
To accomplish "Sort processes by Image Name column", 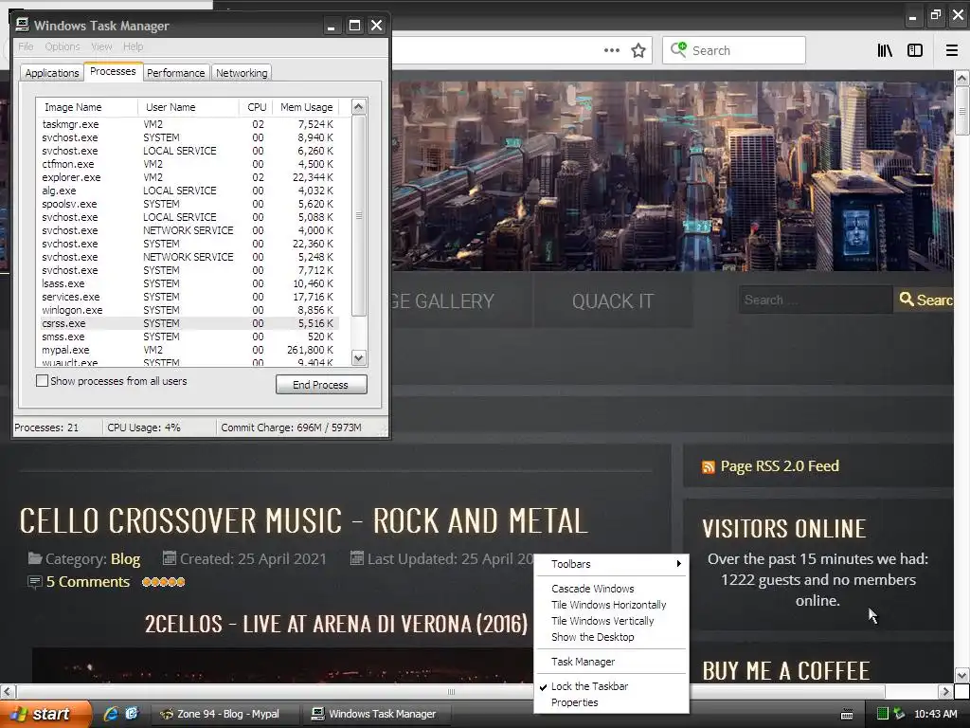I will click(x=87, y=107).
